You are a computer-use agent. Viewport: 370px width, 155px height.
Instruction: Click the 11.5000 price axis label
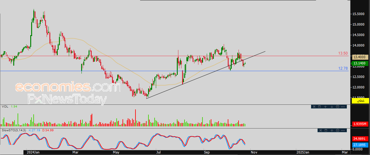tap(359, 97)
